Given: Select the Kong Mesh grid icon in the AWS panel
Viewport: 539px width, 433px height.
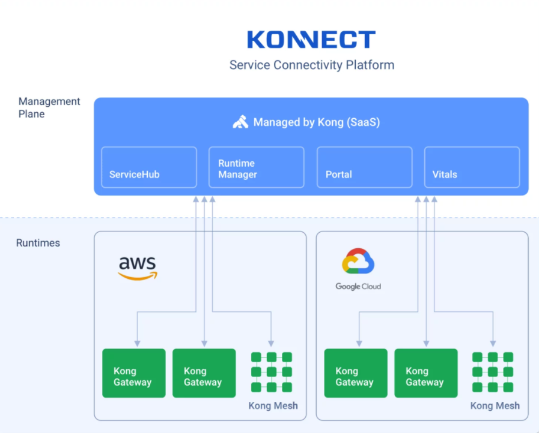Looking at the screenshot, I should pyautogui.click(x=272, y=372).
